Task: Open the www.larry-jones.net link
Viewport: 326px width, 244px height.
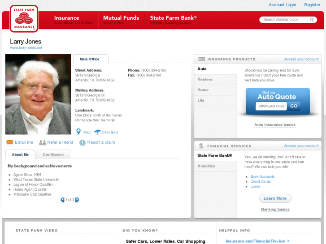Action: click(x=26, y=47)
